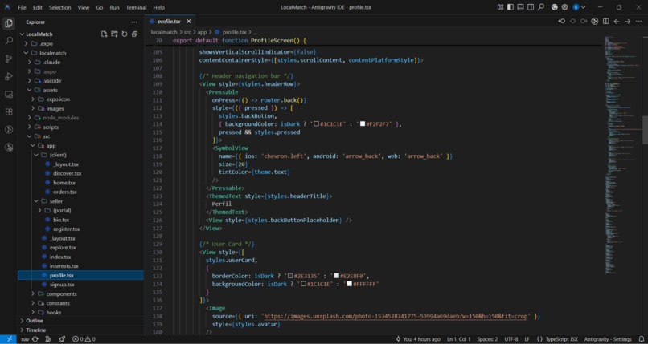Toggle the primary side bar visibility

(x=511, y=7)
